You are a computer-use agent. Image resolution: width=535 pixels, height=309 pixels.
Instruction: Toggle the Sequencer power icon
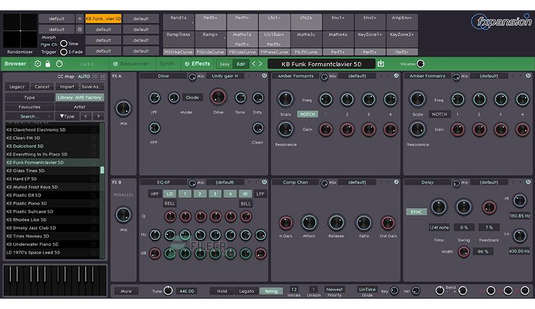click(115, 64)
